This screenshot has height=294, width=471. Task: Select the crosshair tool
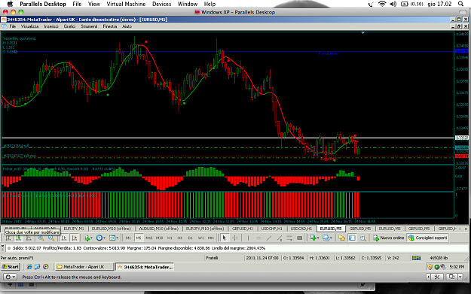pyautogui.click(x=235, y=238)
